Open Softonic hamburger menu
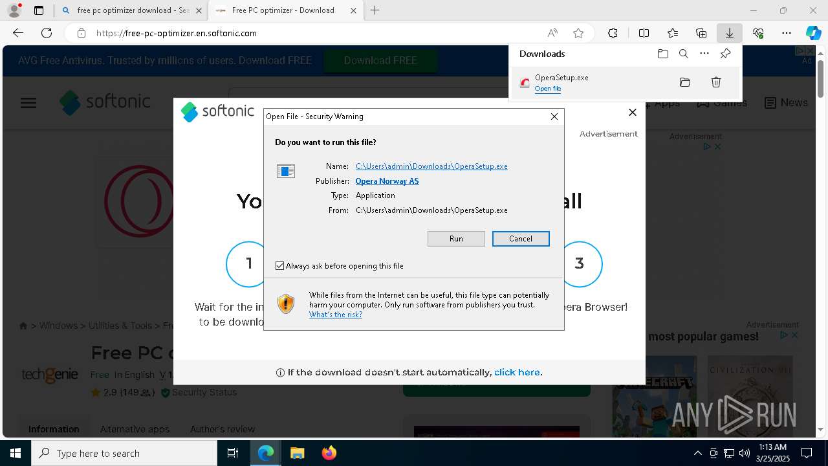The height and width of the screenshot is (466, 828). [x=28, y=103]
